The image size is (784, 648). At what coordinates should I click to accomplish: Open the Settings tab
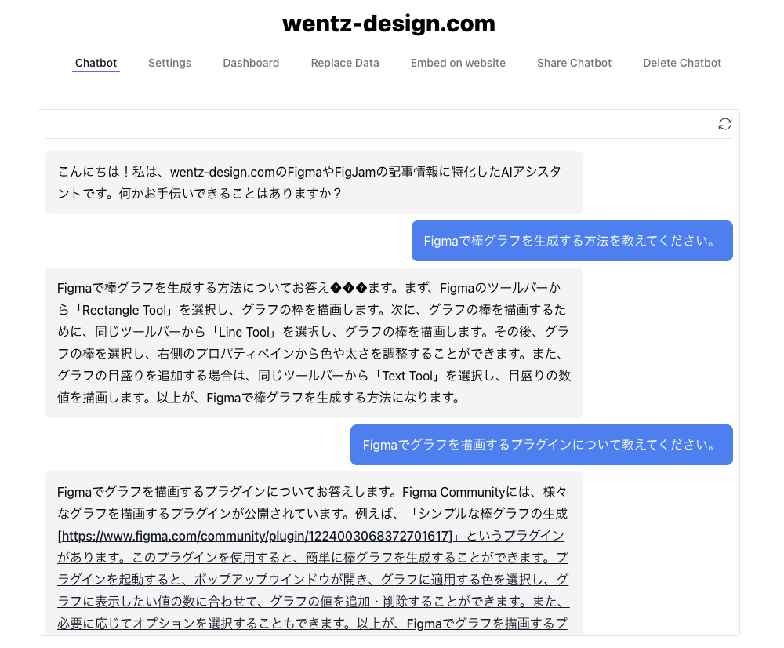pos(169,63)
